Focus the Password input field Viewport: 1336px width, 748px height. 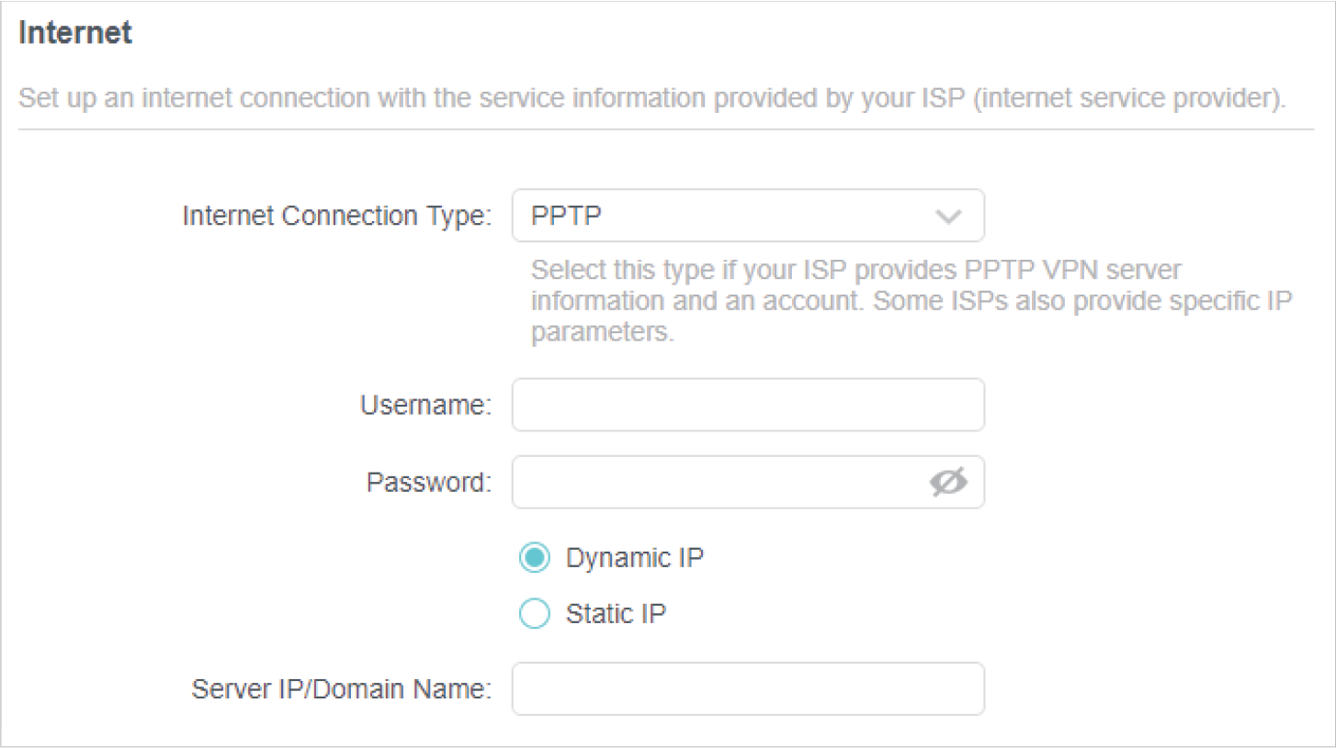click(717, 482)
